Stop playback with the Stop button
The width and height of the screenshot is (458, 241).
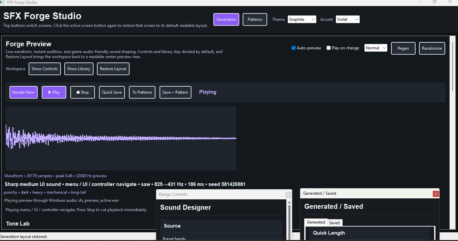[82, 92]
